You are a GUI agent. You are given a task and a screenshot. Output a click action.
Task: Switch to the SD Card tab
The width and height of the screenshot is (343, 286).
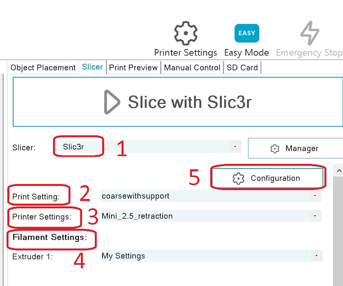(x=242, y=68)
